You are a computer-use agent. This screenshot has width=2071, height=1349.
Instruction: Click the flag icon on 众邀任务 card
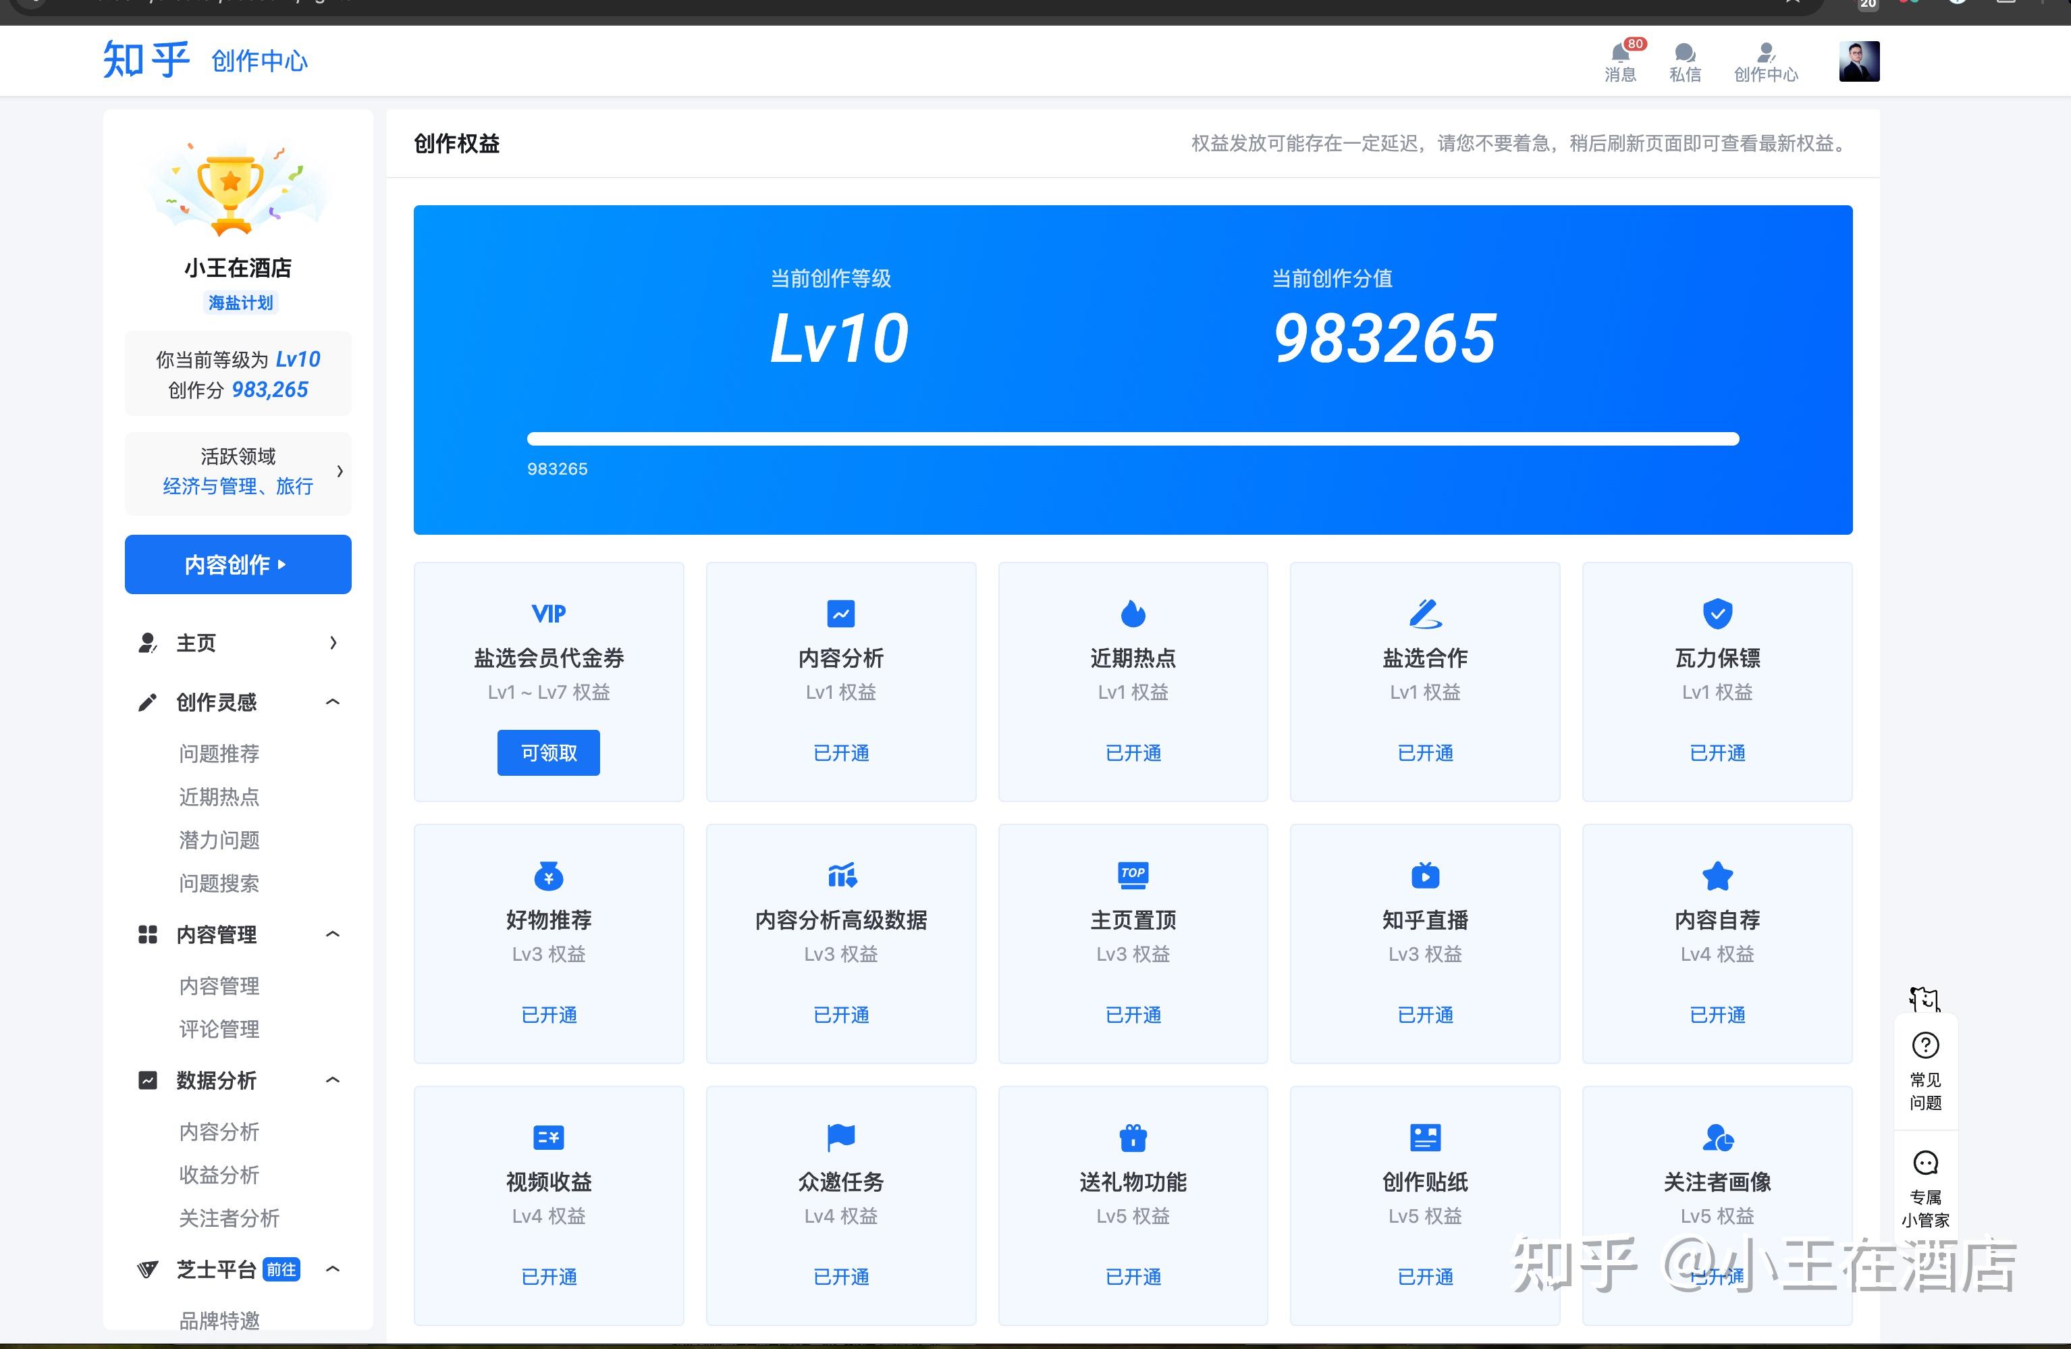tap(840, 1138)
